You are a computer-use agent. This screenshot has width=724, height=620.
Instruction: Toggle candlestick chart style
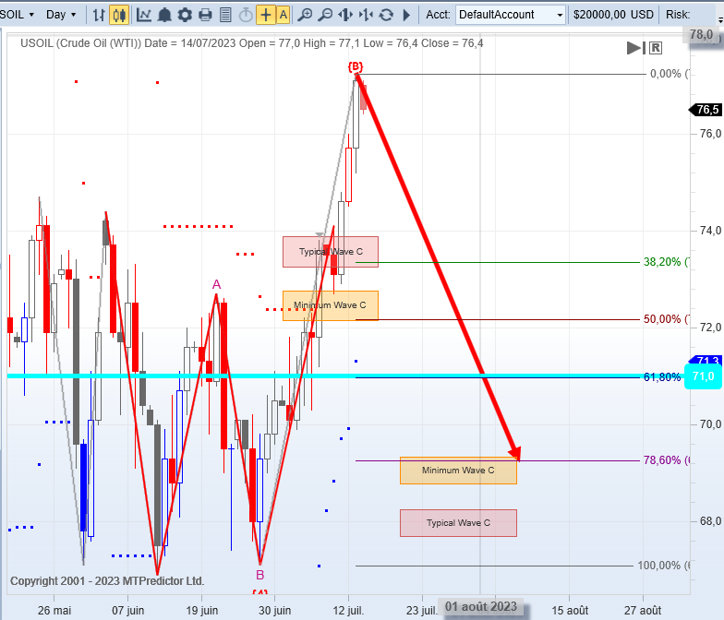119,15
